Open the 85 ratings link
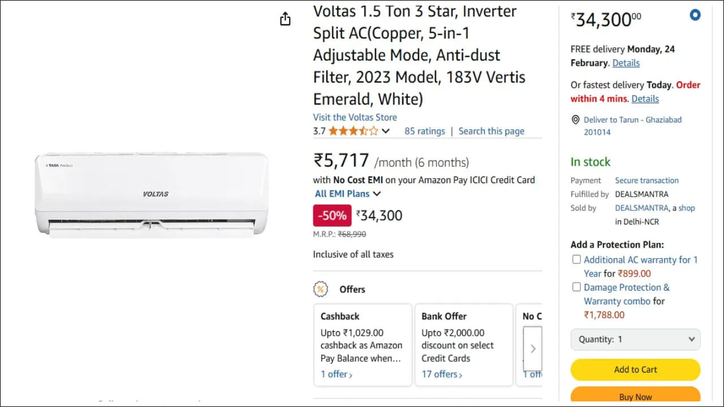 pyautogui.click(x=425, y=131)
